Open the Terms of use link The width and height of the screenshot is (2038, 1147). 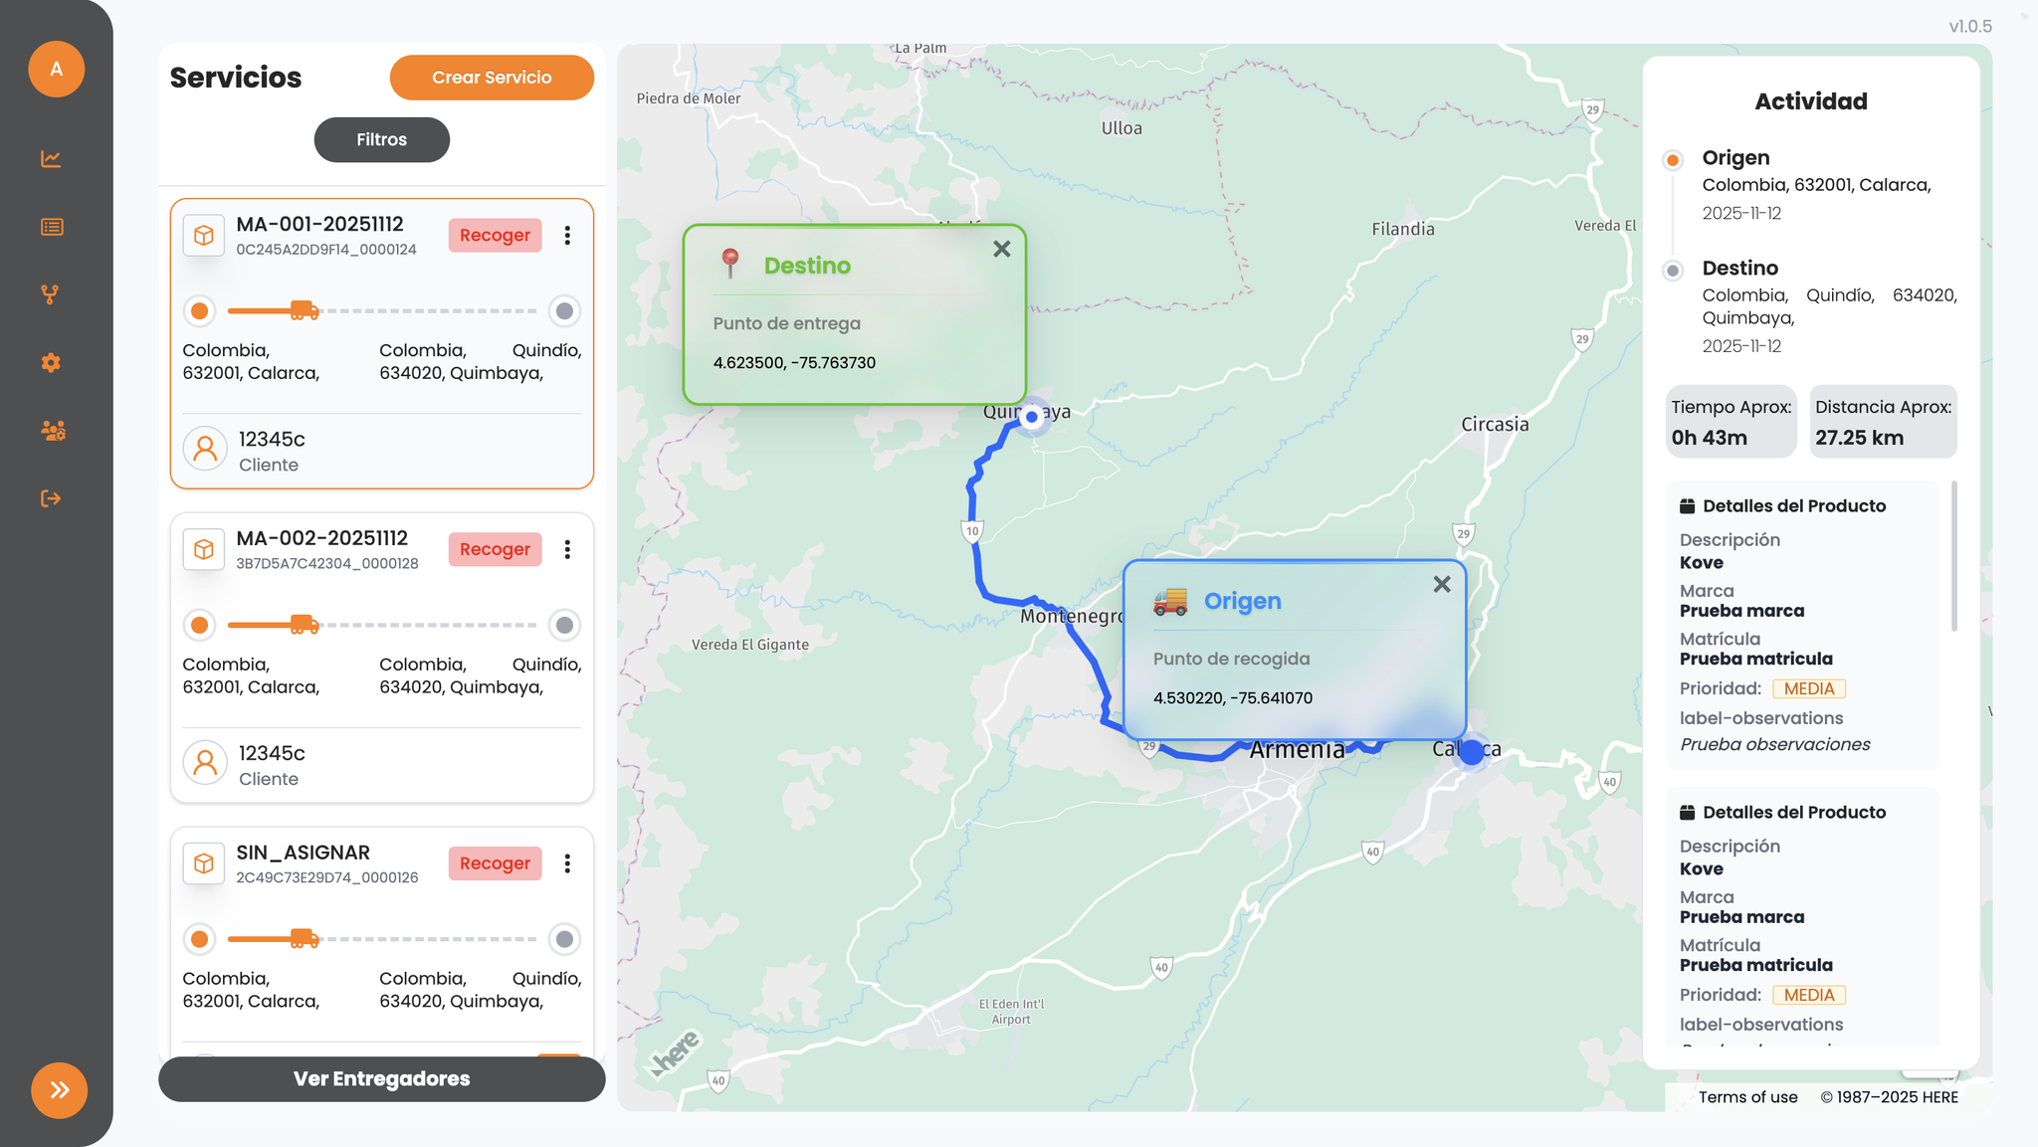tap(1747, 1097)
